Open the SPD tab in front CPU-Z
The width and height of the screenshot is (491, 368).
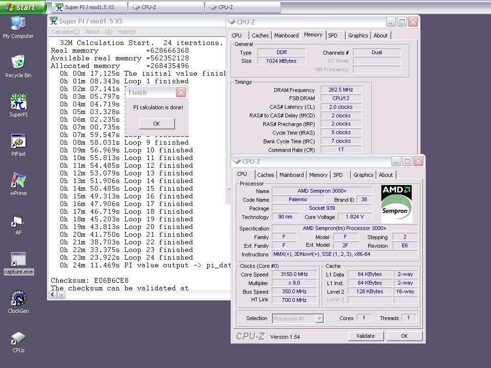338,175
